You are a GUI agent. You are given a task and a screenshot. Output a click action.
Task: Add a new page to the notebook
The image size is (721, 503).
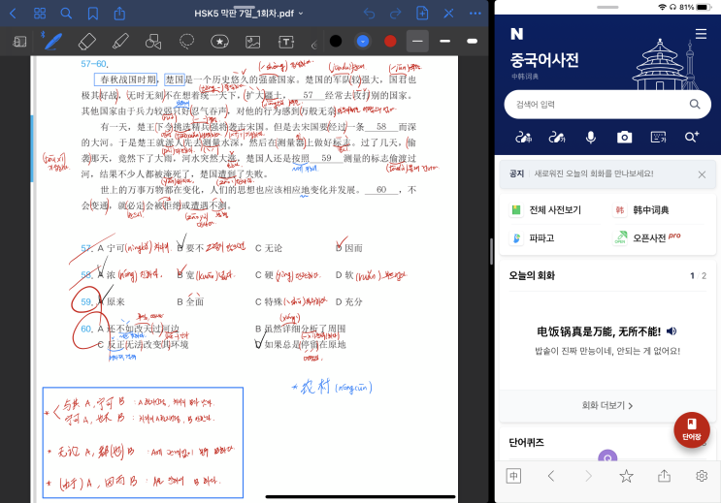pyautogui.click(x=422, y=14)
